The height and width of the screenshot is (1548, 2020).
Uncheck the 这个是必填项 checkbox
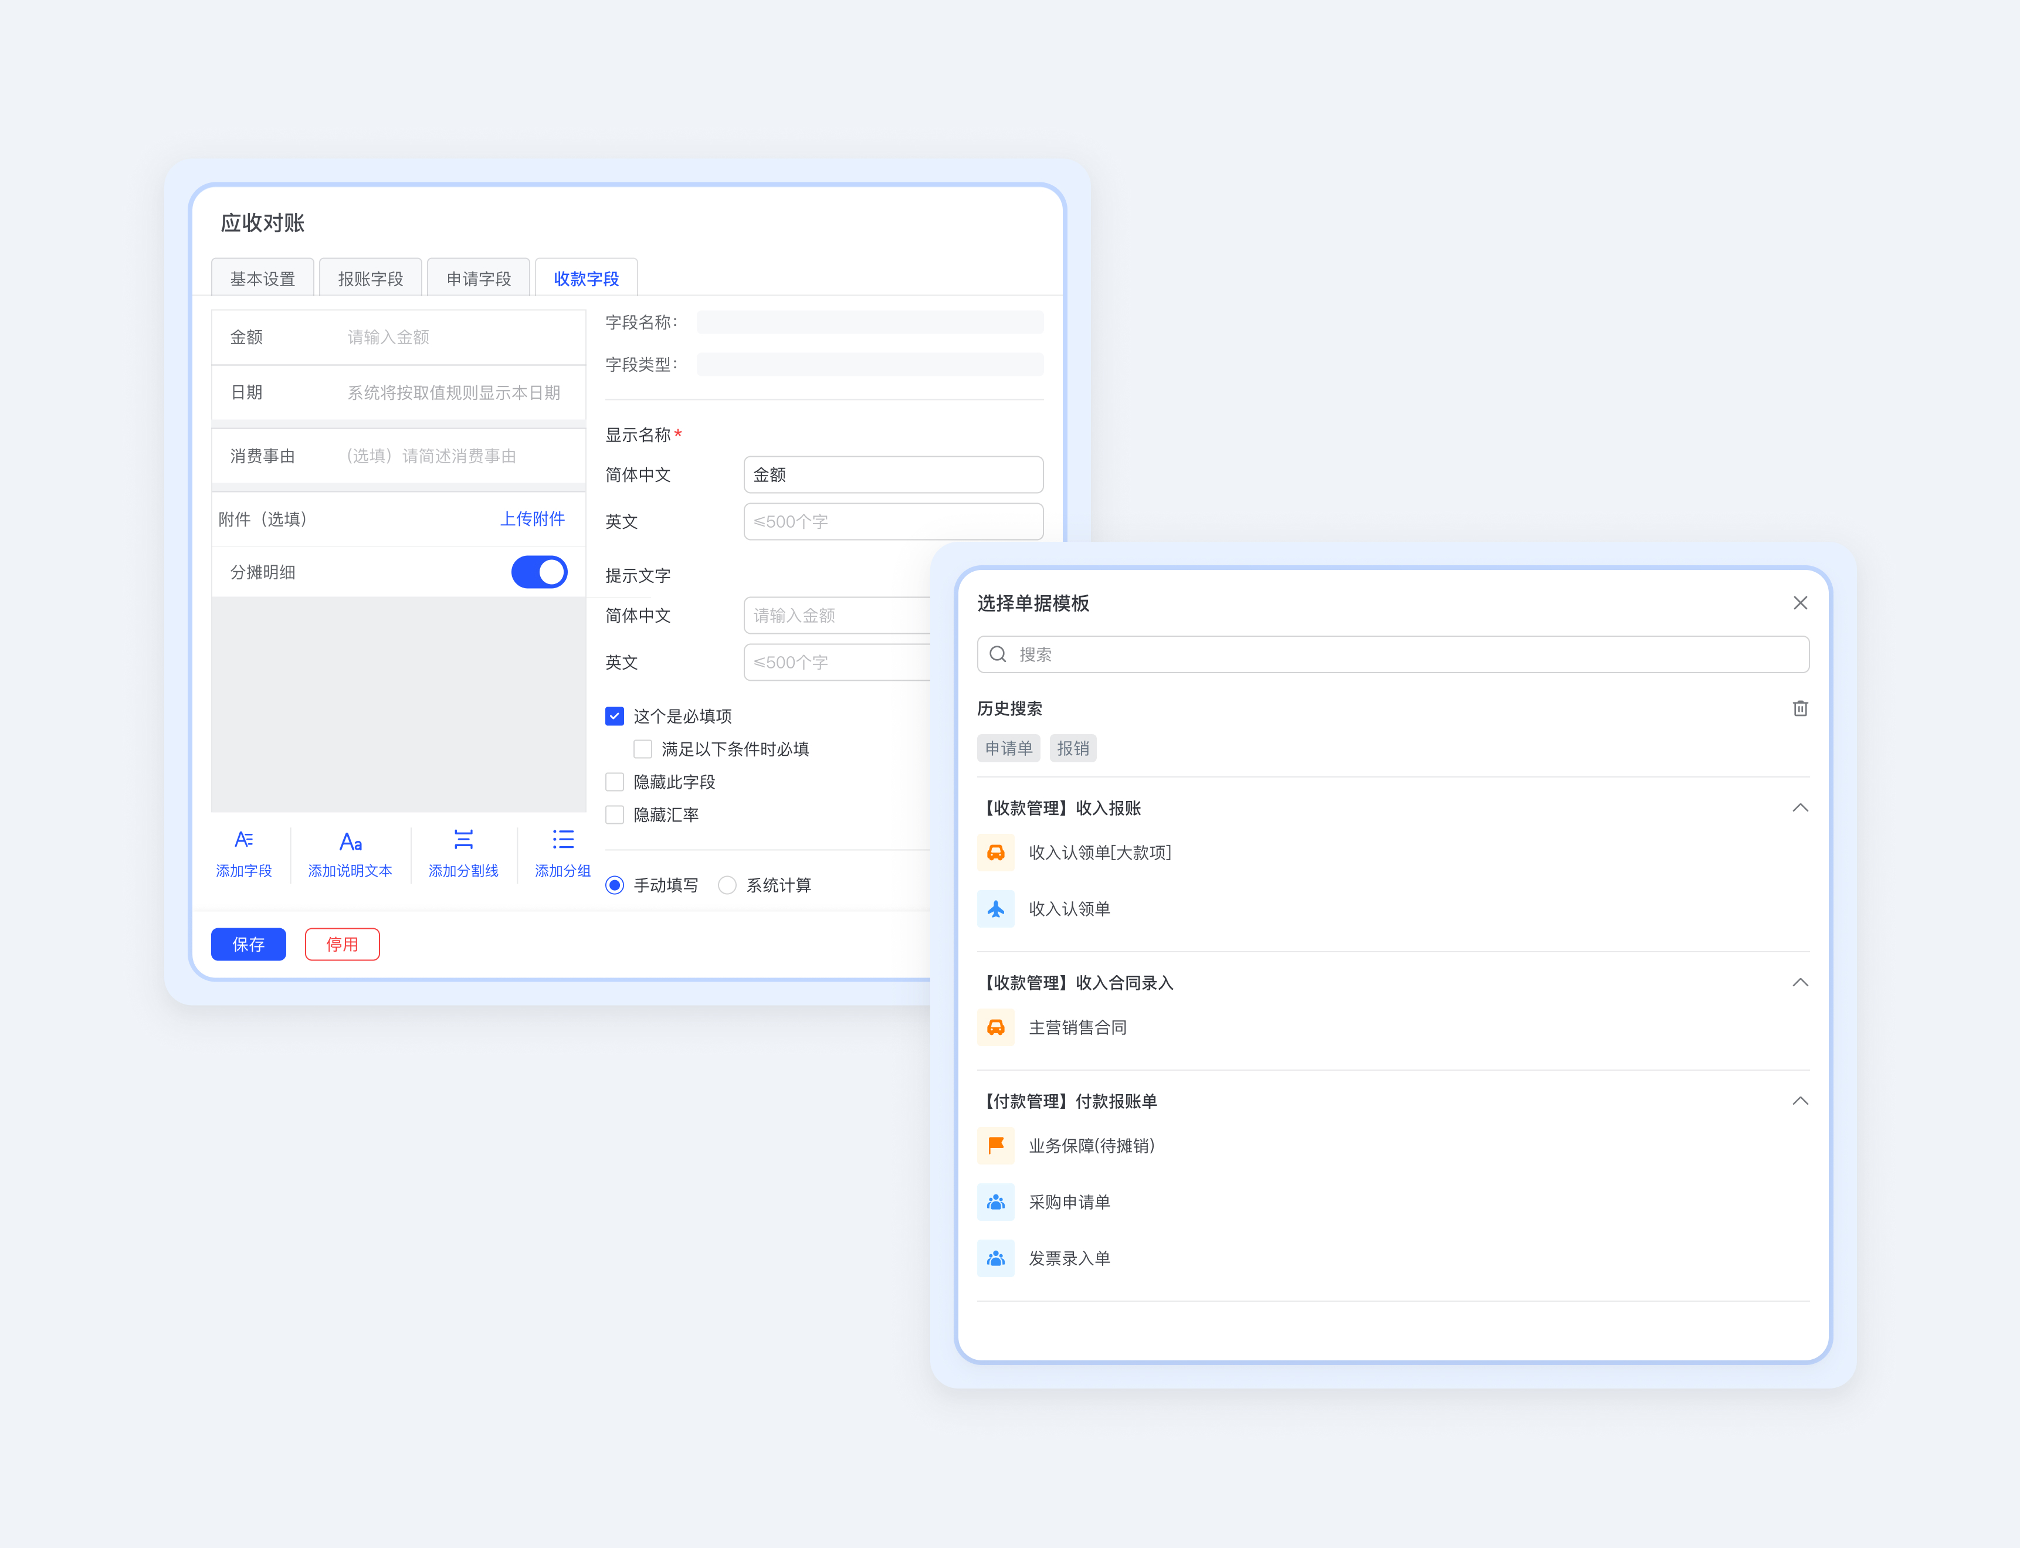[615, 716]
